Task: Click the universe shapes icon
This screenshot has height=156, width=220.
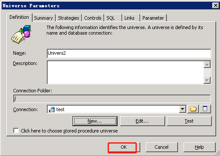Action: (x=21, y=34)
